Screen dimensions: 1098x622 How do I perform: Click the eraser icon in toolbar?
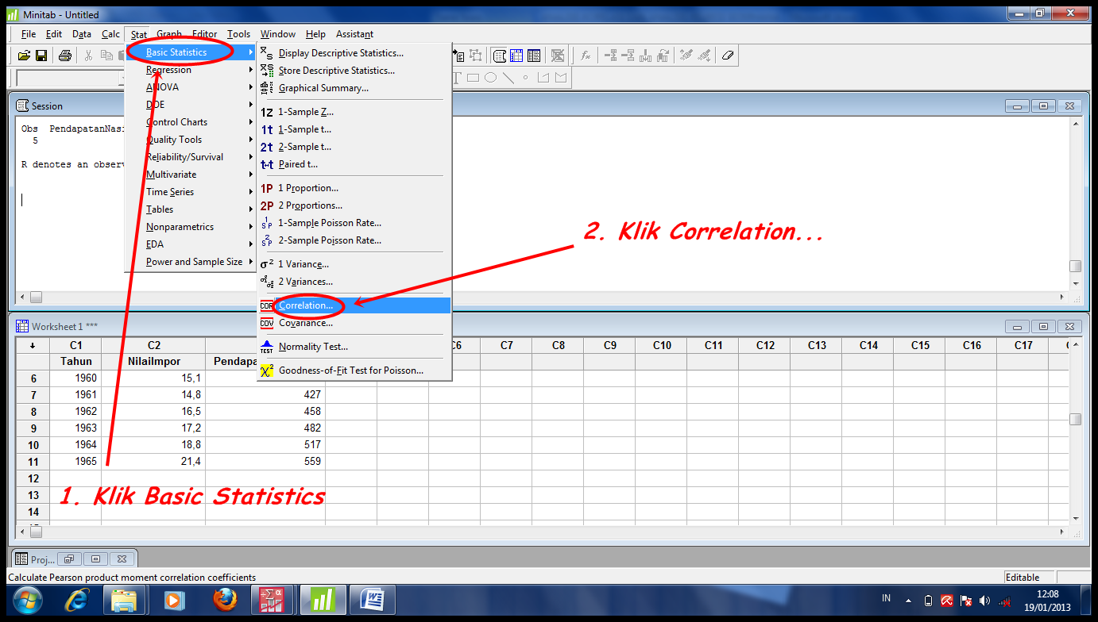[729, 56]
